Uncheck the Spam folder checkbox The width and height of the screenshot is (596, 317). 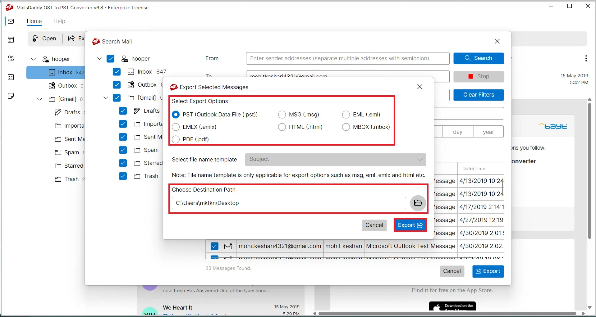[123, 150]
